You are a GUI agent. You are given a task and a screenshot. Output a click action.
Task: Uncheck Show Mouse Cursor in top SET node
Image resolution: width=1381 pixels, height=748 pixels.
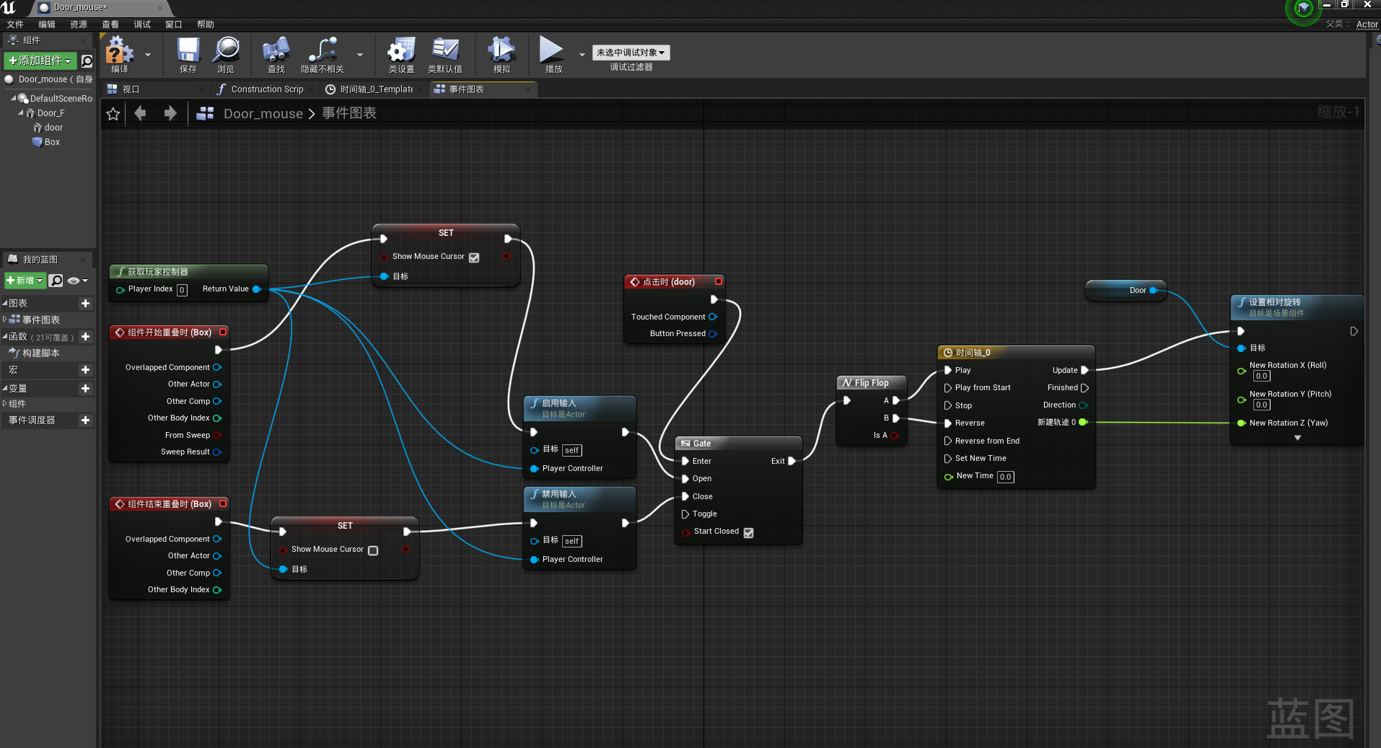point(474,258)
